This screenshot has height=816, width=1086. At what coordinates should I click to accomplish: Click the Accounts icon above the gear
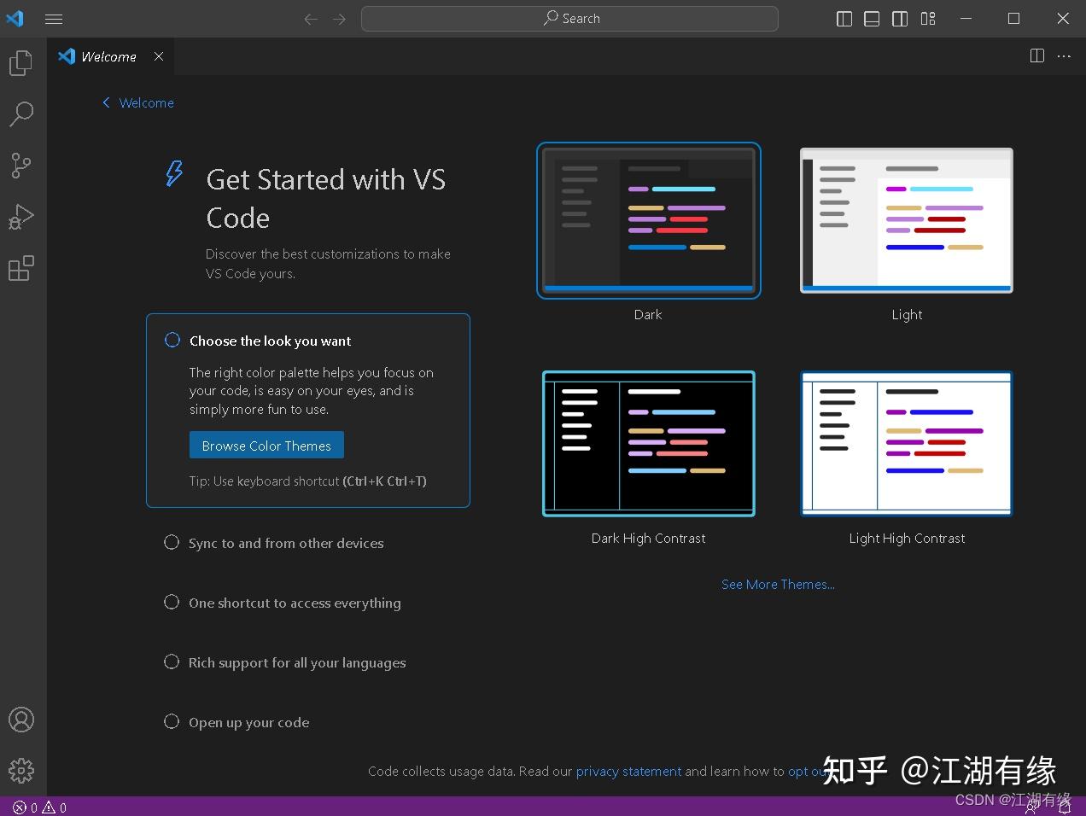click(20, 720)
